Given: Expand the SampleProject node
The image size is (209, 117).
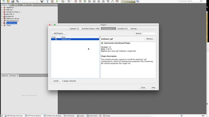Looking at the screenshot, I should point(2,23).
